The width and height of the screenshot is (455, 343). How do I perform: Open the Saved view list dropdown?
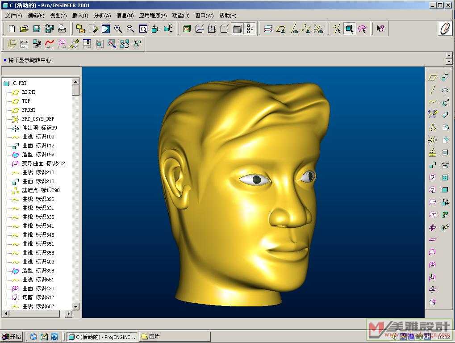click(x=168, y=29)
